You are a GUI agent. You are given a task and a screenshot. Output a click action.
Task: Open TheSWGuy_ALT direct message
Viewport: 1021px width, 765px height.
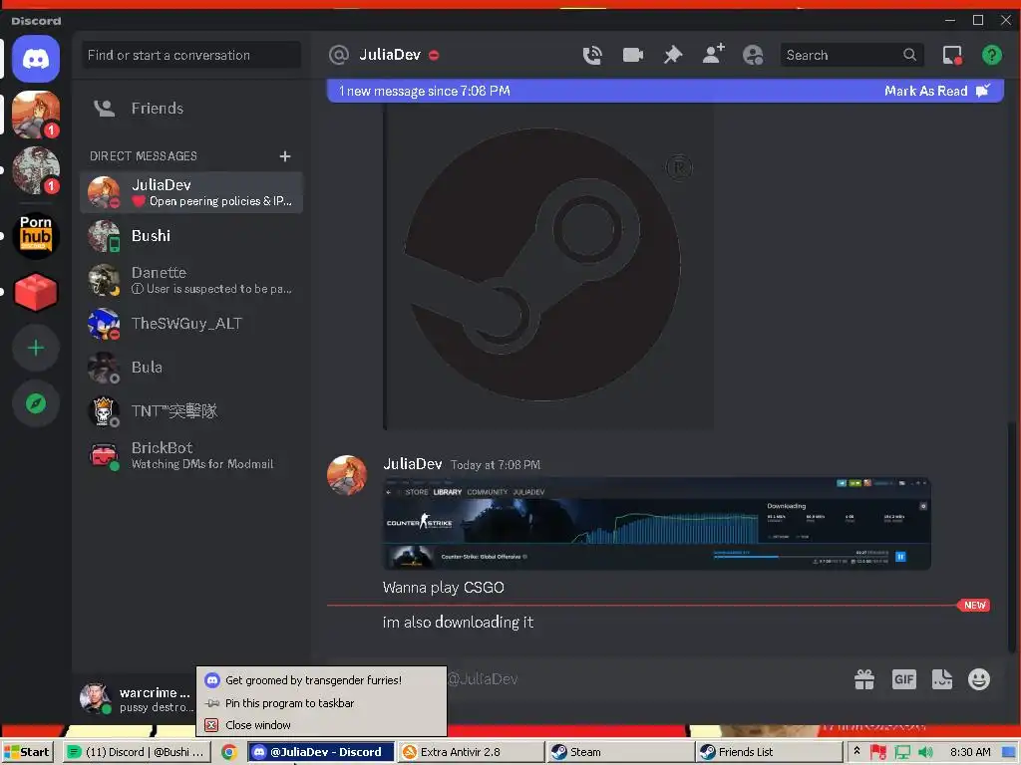pyautogui.click(x=190, y=324)
